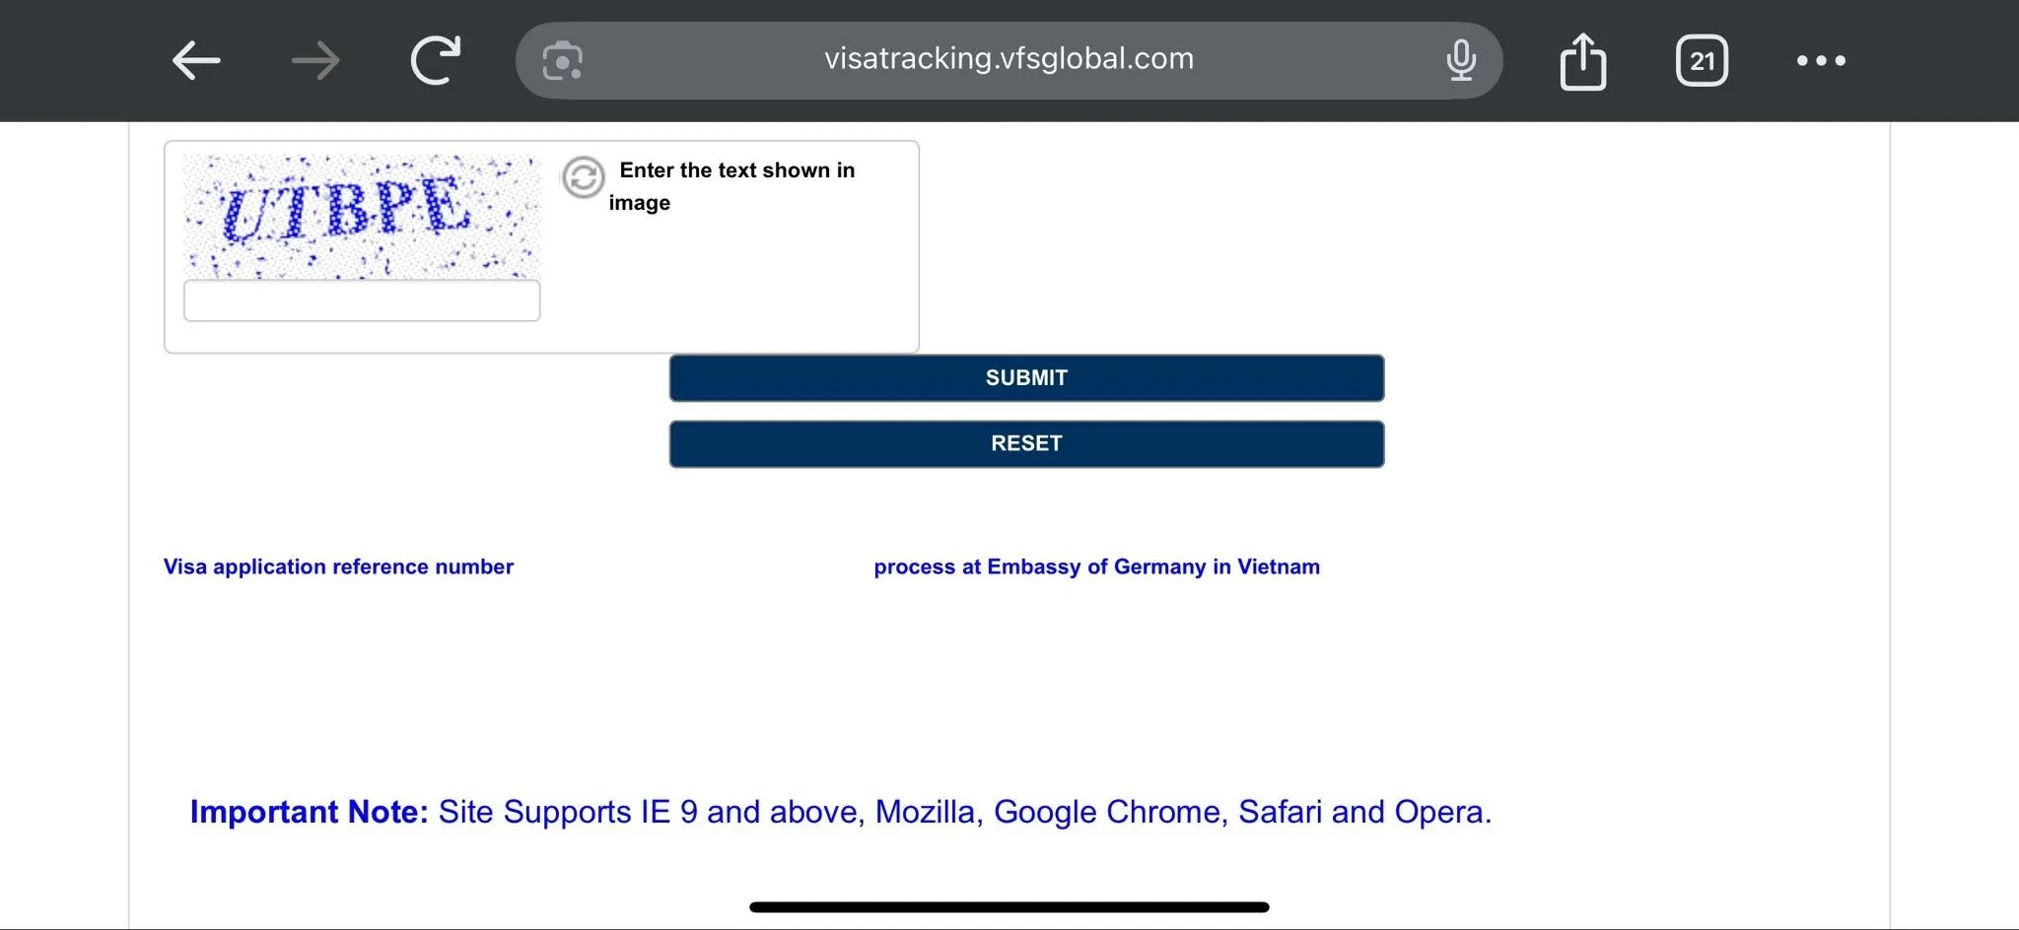Open the camera lens search icon
The width and height of the screenshot is (2019, 930).
[562, 61]
